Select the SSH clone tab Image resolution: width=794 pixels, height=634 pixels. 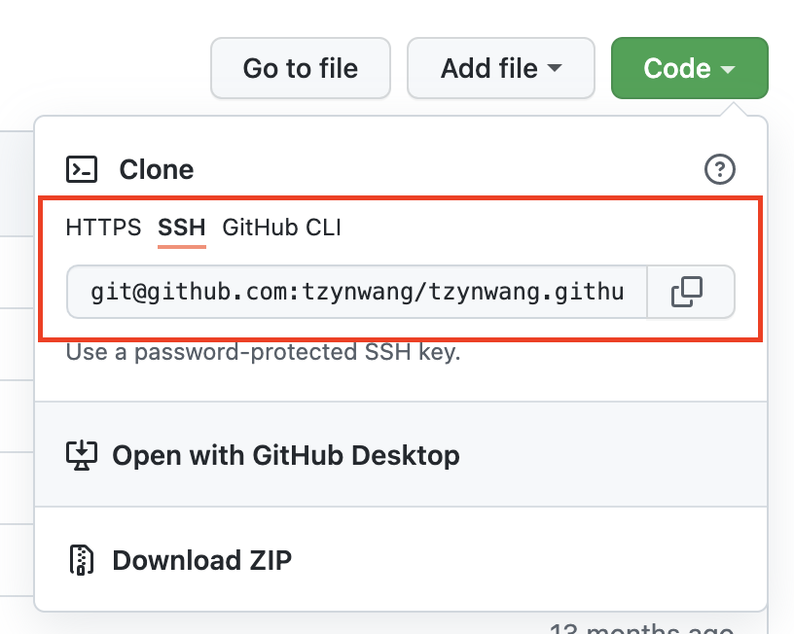[x=180, y=228]
